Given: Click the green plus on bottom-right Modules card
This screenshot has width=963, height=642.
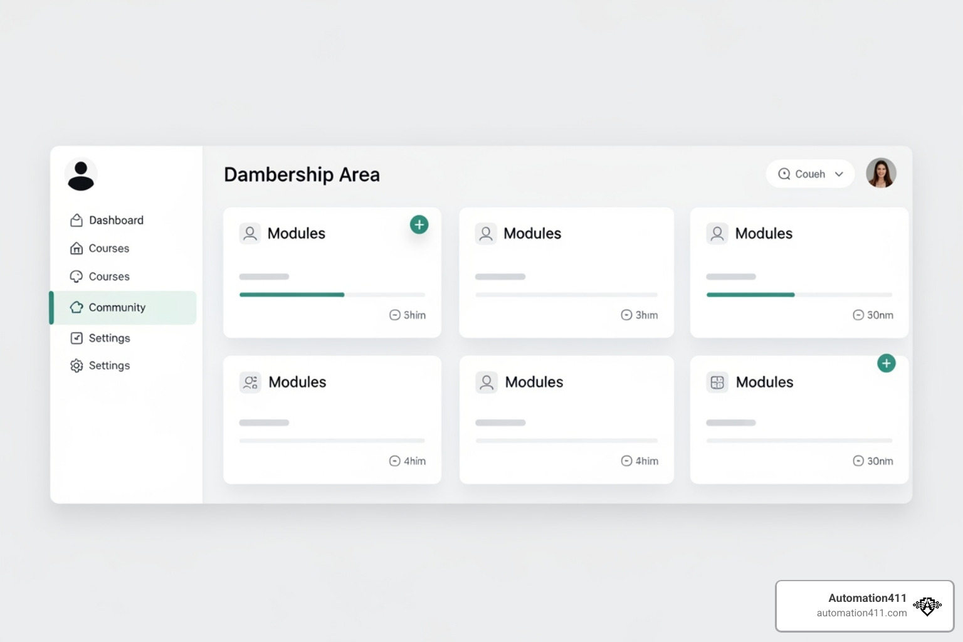Looking at the screenshot, I should 886,363.
